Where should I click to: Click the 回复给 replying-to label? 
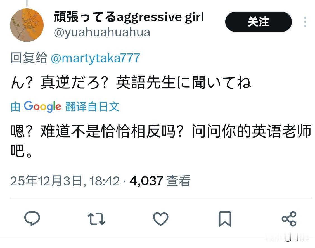click(x=29, y=58)
